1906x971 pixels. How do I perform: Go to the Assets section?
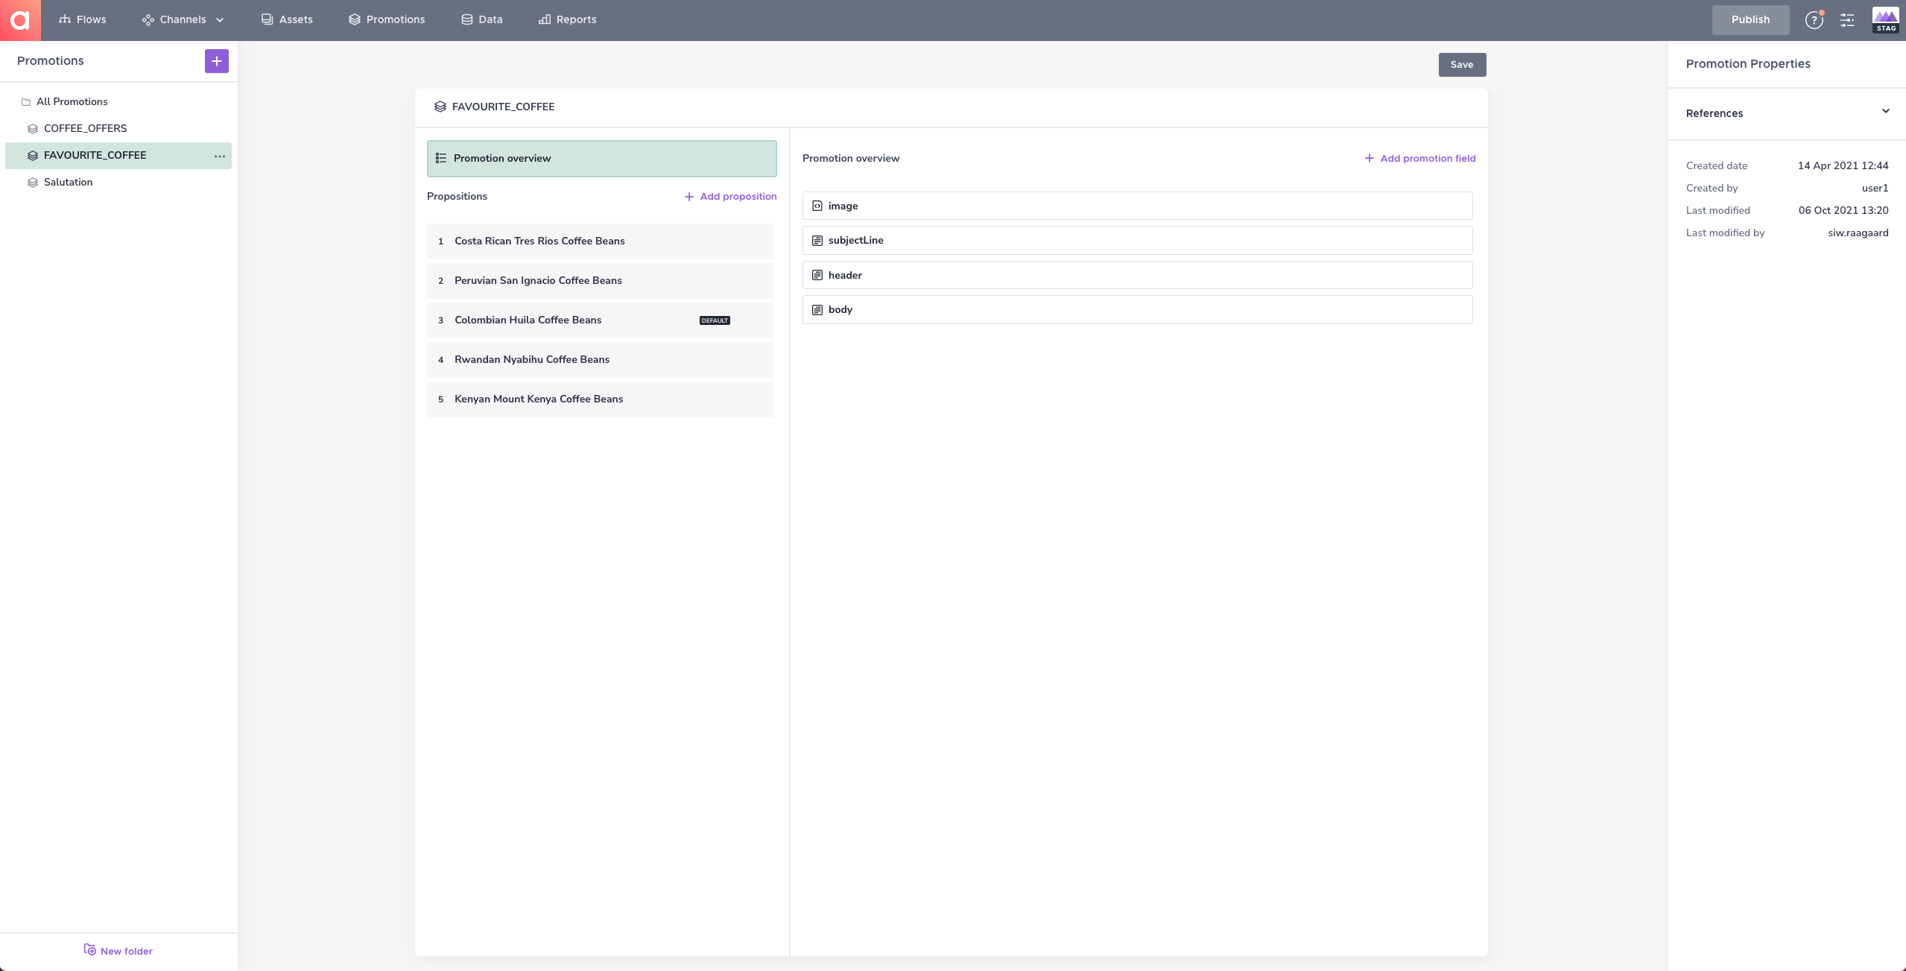click(287, 19)
